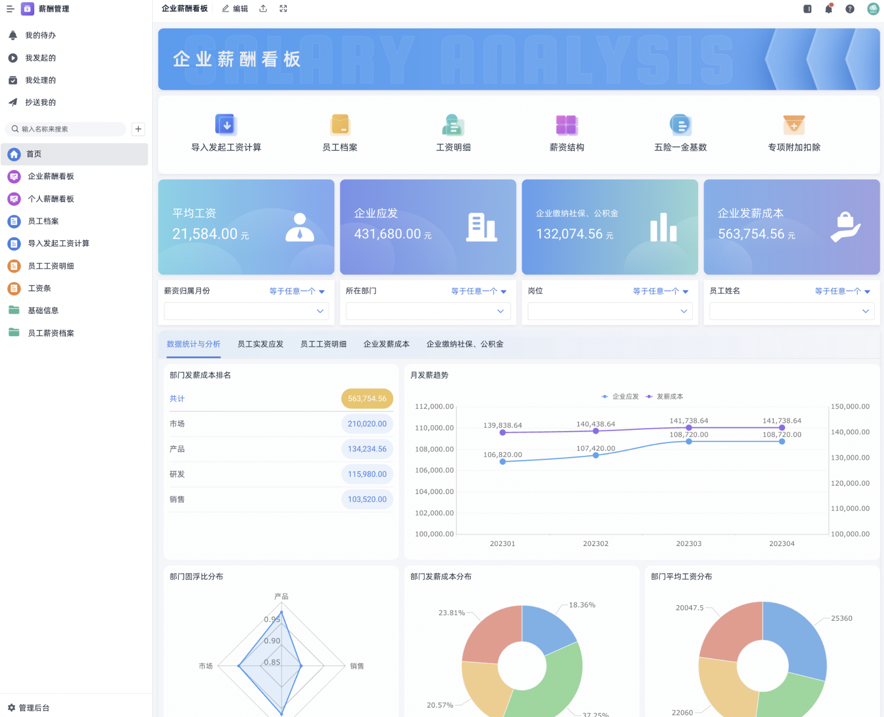Viewport: 884px width, 717px height.
Task: Open the 导入发起工资计算 shortcut icon
Action: (x=226, y=125)
